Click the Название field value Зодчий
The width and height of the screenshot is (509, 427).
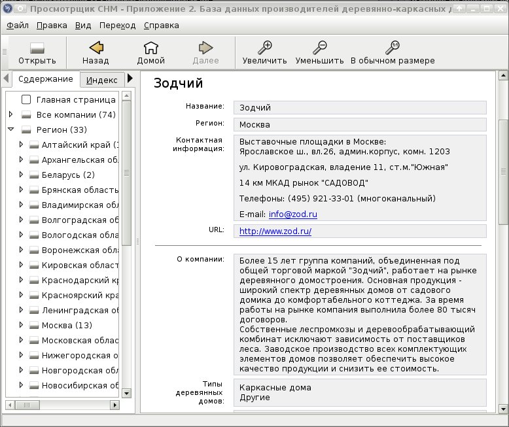(x=360, y=108)
